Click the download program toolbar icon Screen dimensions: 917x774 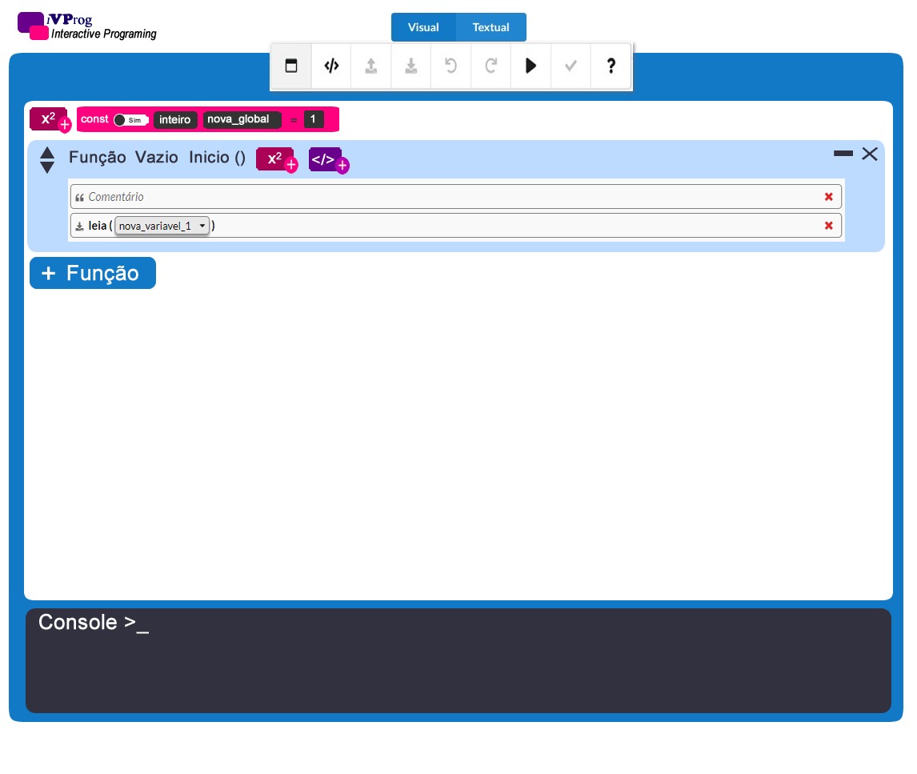pos(411,66)
